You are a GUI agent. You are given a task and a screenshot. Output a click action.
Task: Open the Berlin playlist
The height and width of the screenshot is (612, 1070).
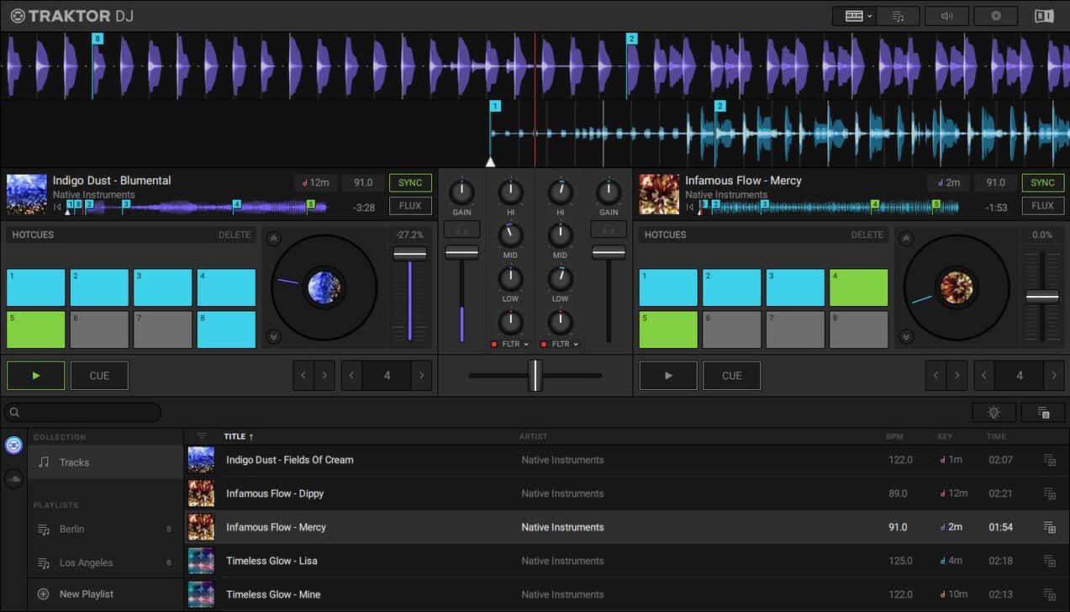72,530
